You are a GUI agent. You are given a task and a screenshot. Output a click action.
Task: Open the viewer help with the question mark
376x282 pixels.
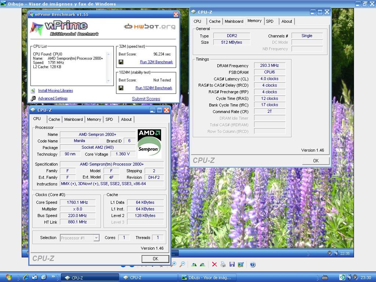coord(253,264)
